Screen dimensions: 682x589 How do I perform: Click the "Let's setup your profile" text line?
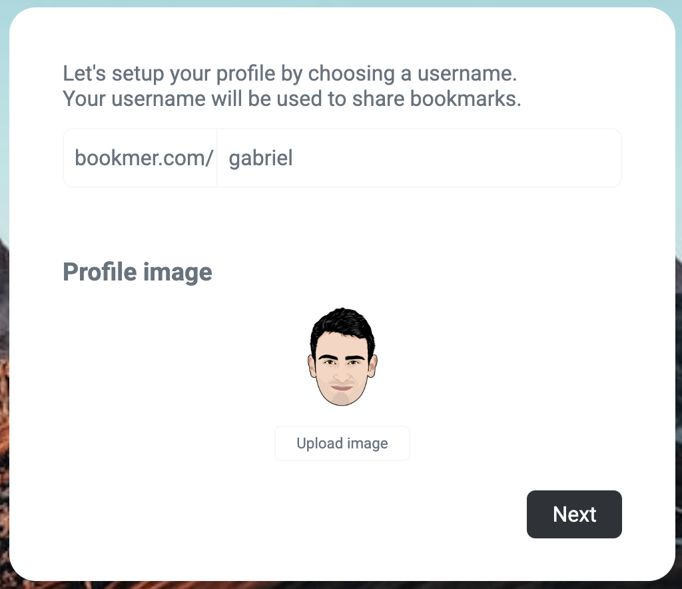(x=290, y=73)
